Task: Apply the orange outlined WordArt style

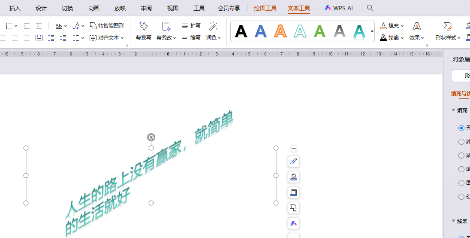Action: [280, 31]
